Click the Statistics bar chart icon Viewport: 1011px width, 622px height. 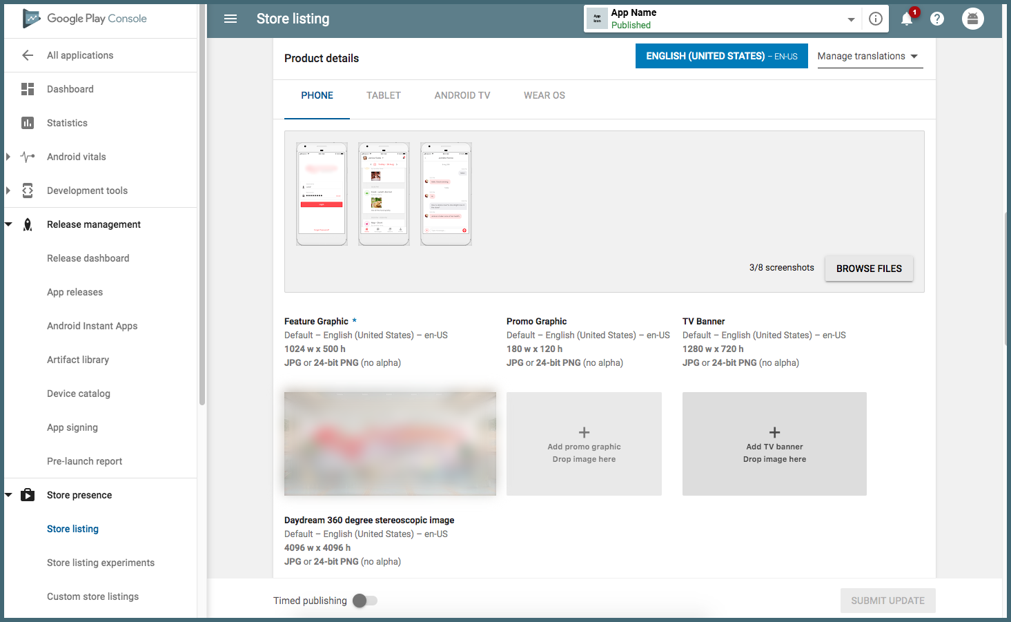pyautogui.click(x=28, y=123)
